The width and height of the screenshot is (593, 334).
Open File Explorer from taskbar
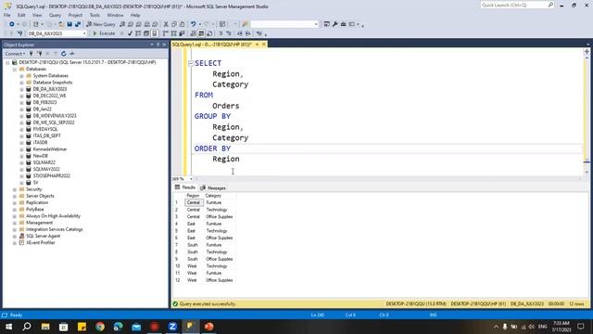point(45,327)
